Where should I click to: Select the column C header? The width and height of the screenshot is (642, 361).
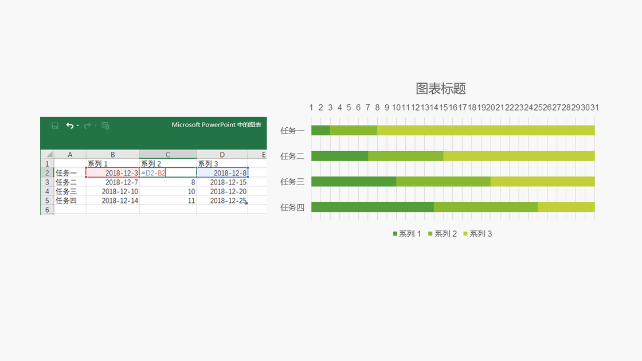pos(167,155)
